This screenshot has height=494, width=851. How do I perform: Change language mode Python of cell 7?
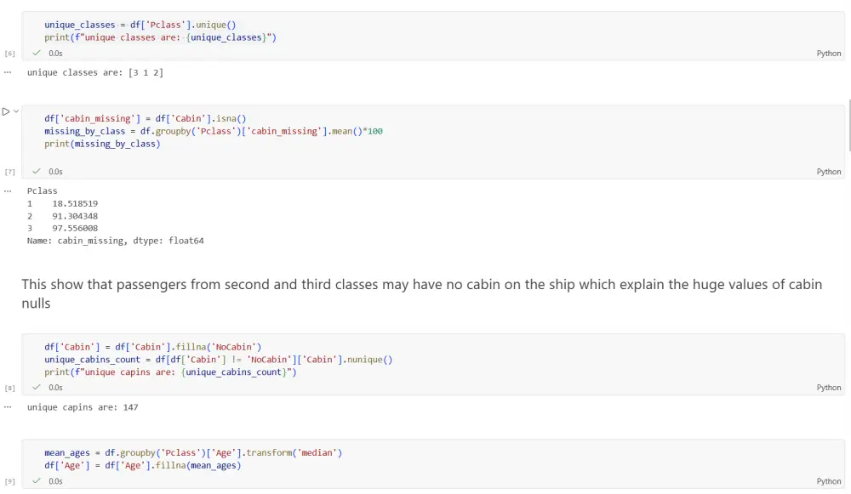[828, 172]
